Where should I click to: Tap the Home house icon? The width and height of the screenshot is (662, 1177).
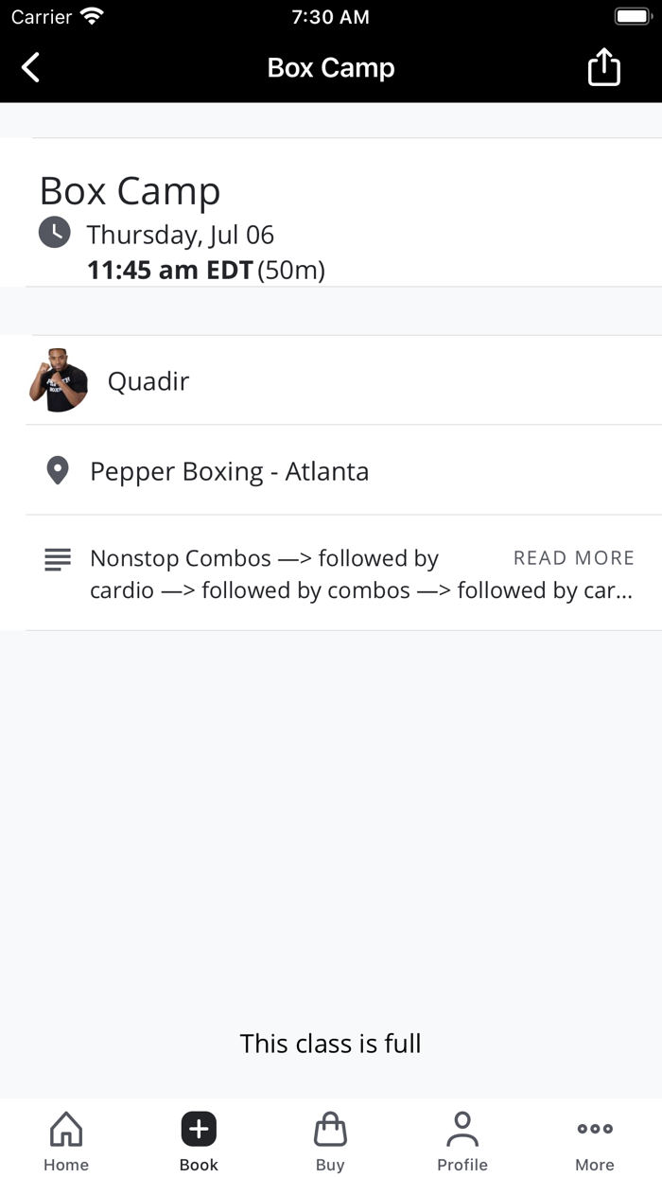(x=65, y=1128)
